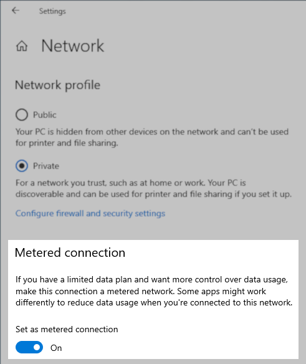The width and height of the screenshot is (306, 364).
Task: Select the Public network profile radio button
Action: (x=22, y=115)
